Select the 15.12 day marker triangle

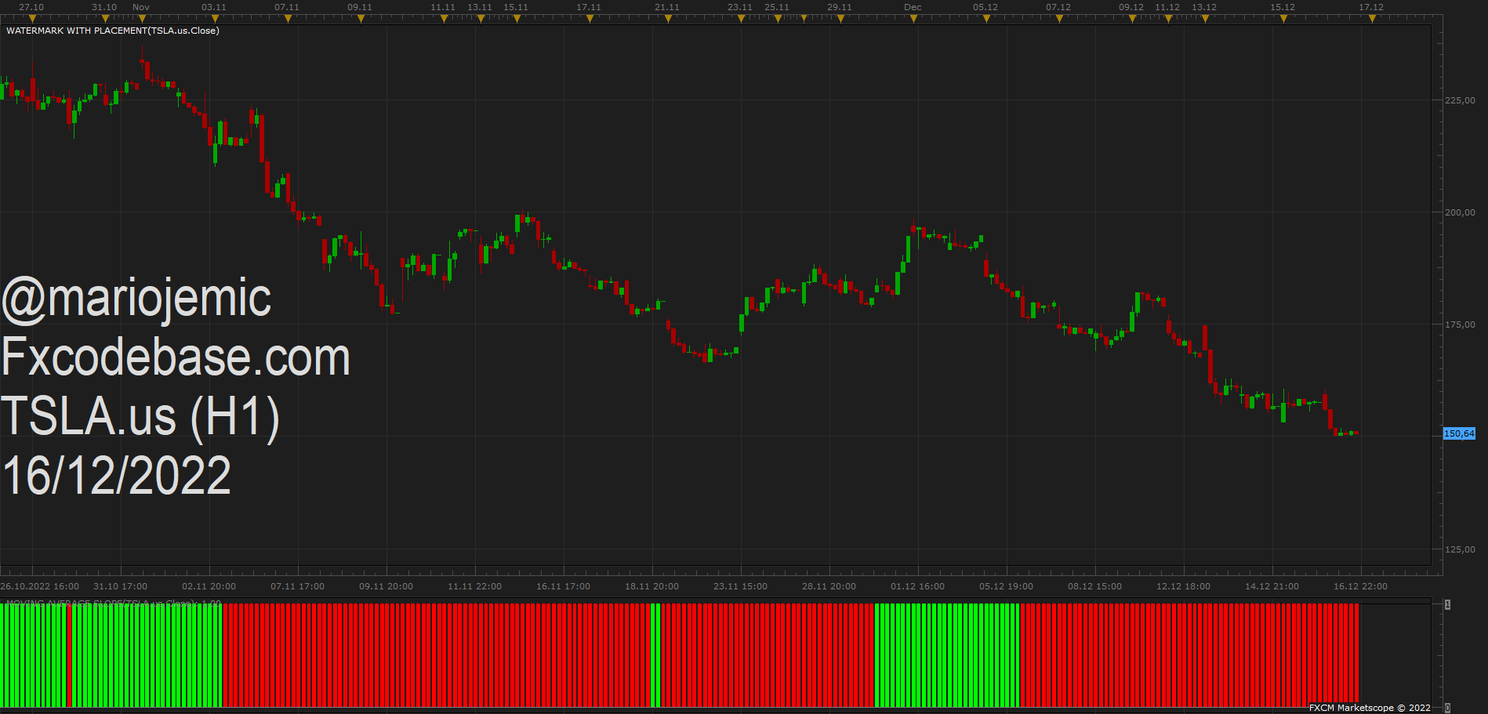[1283, 19]
